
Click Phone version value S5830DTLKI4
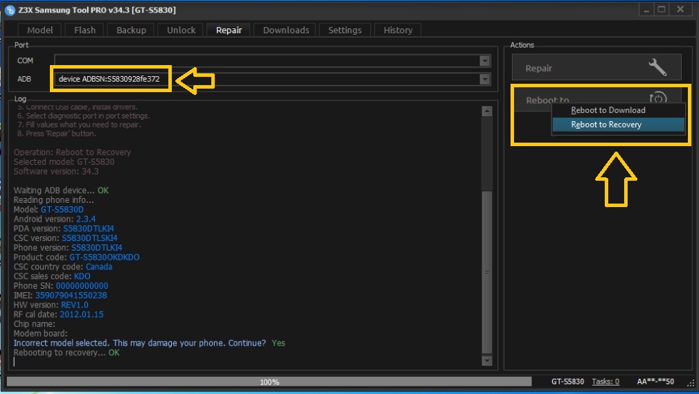click(97, 247)
